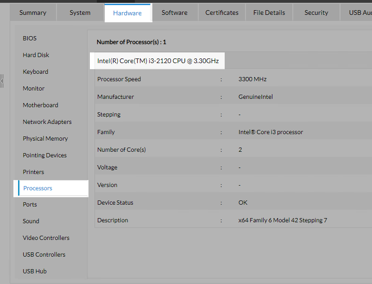Open the File Details tab

pyautogui.click(x=269, y=13)
